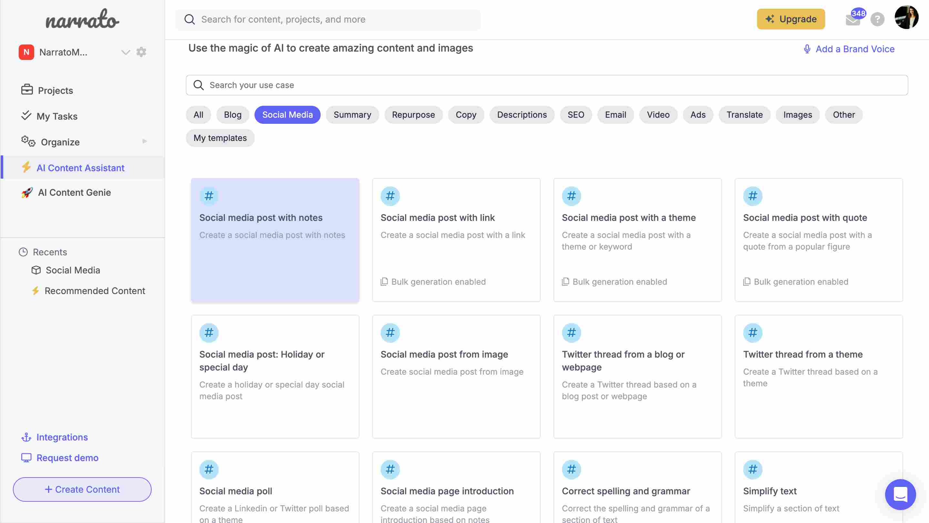
Task: Select the Social Media filter tab
Action: coord(287,114)
